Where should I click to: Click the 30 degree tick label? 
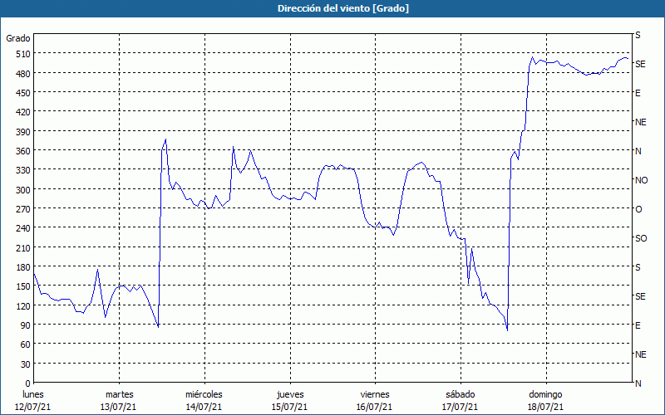click(26, 364)
